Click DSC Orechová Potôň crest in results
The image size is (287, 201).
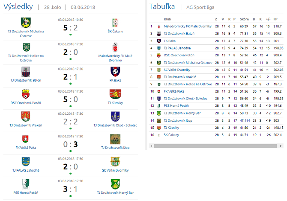pos(26,95)
